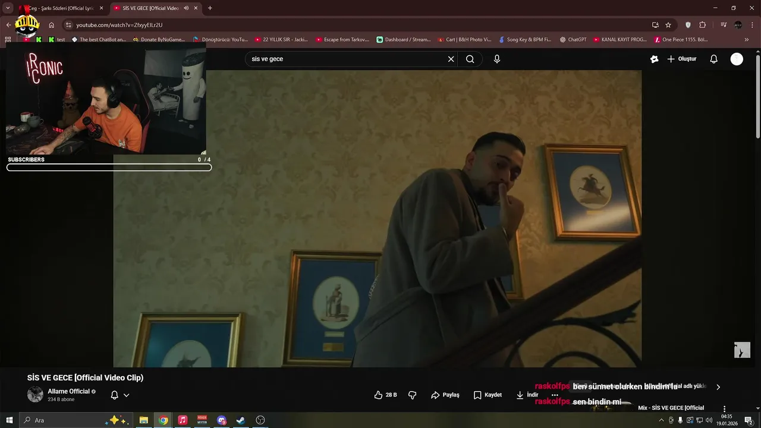Open the media control toolbar icon

pos(724,25)
